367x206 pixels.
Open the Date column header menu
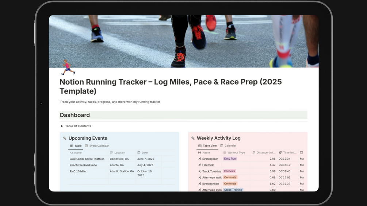point(149,153)
